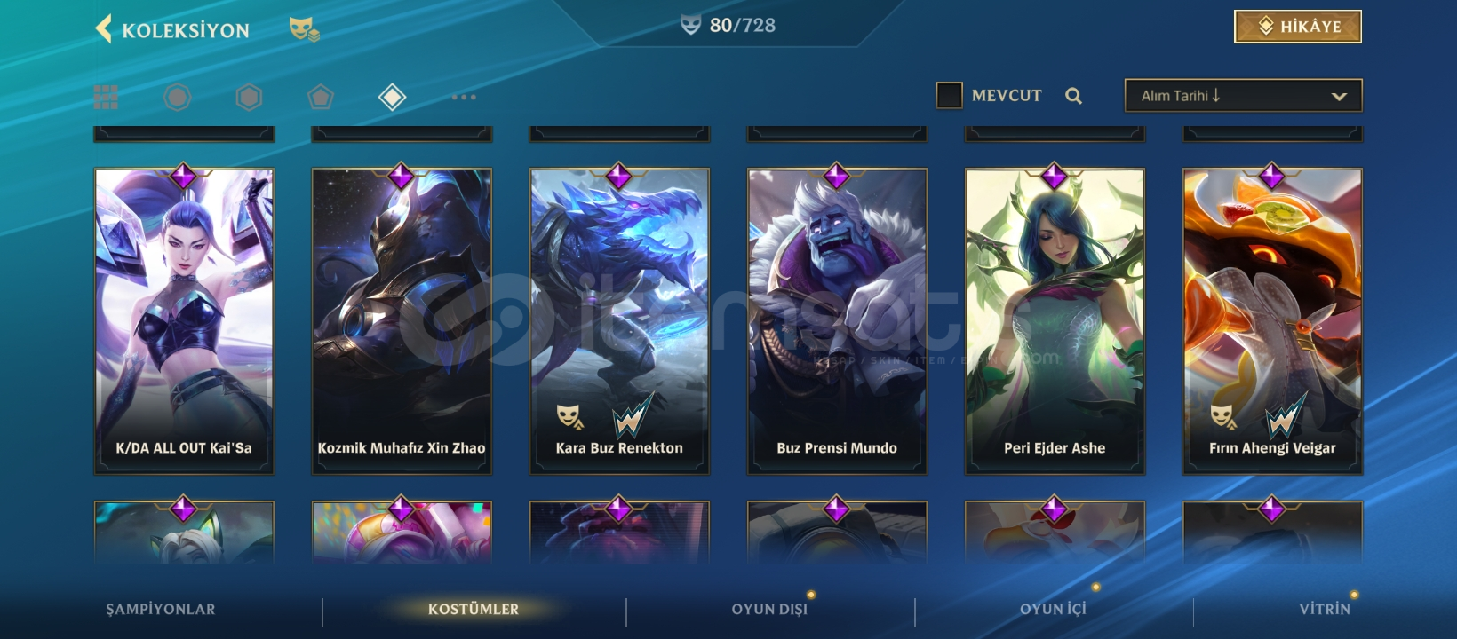Switch to the Şampiyonlar tab
The image size is (1457, 639).
click(x=161, y=610)
